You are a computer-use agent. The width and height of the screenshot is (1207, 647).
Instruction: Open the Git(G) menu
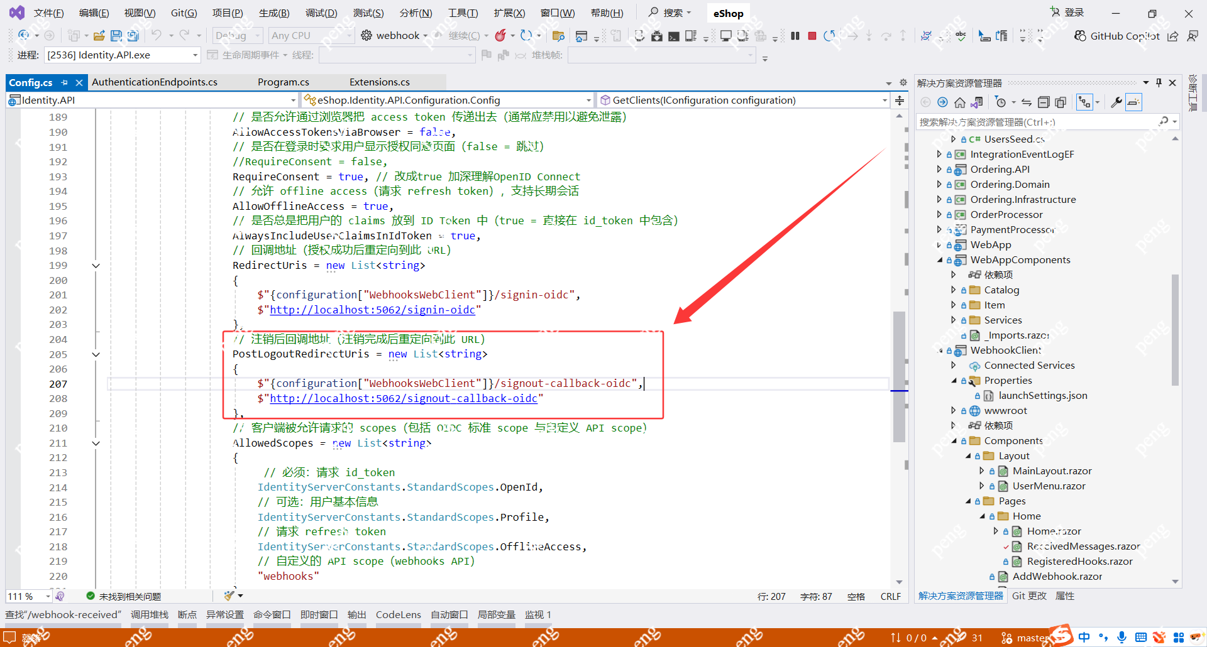pyautogui.click(x=184, y=13)
